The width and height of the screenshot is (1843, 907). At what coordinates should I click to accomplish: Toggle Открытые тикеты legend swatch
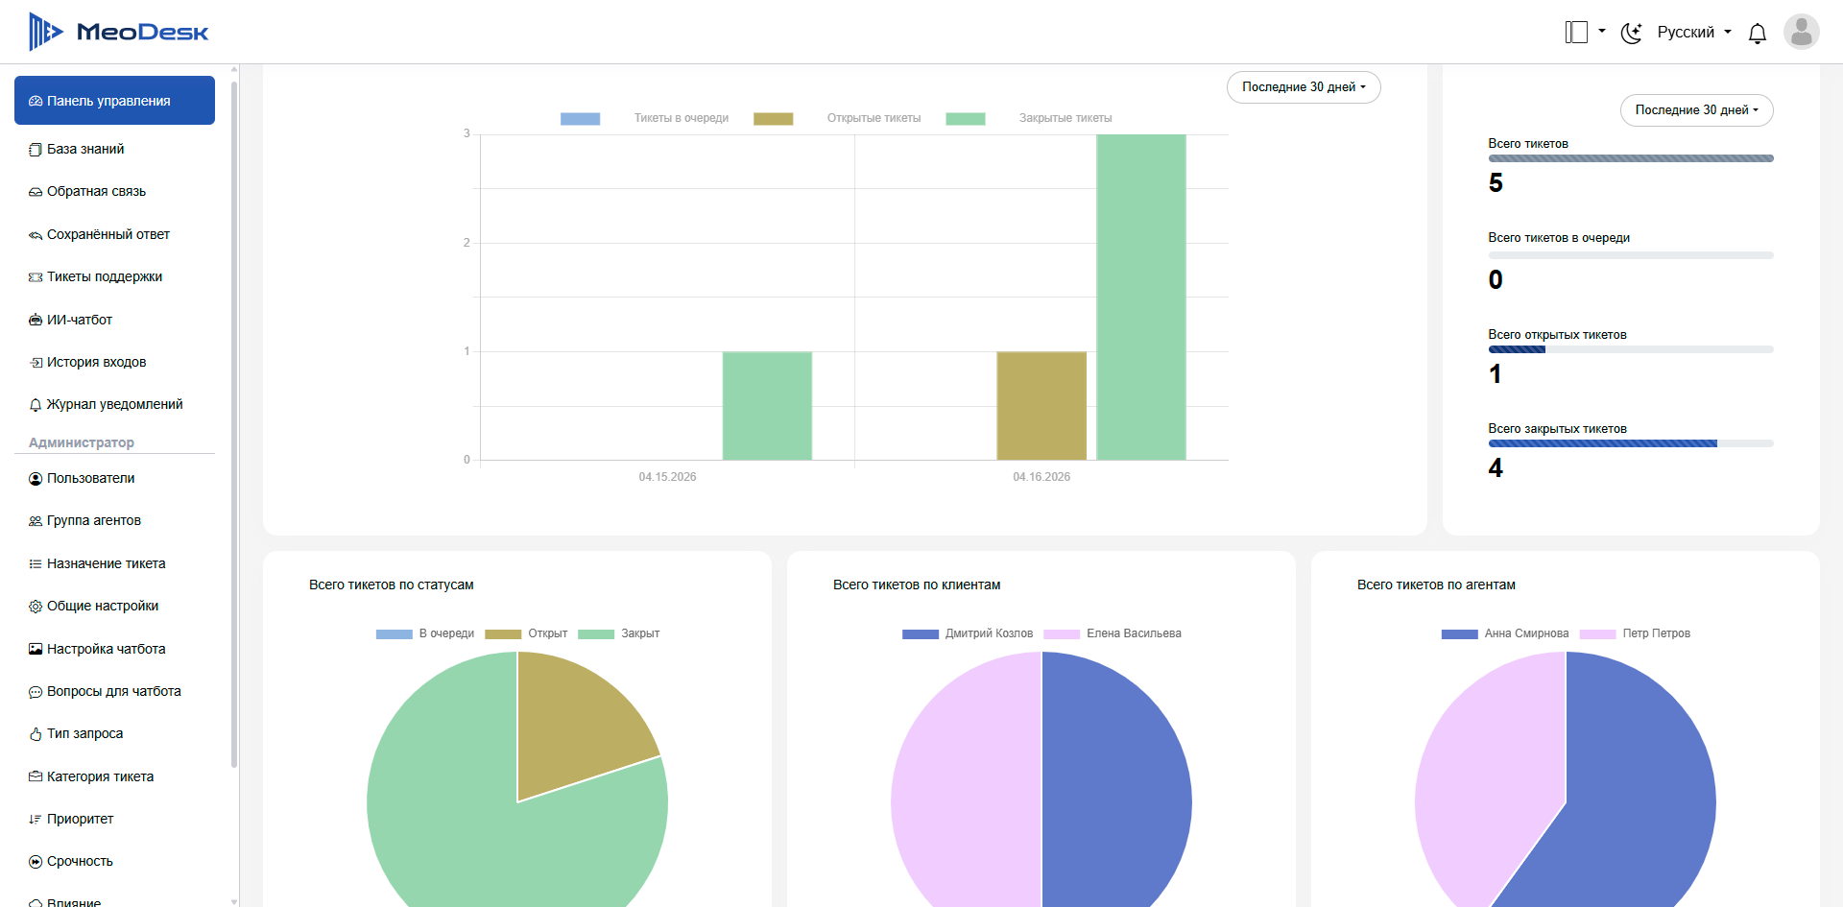click(x=773, y=119)
